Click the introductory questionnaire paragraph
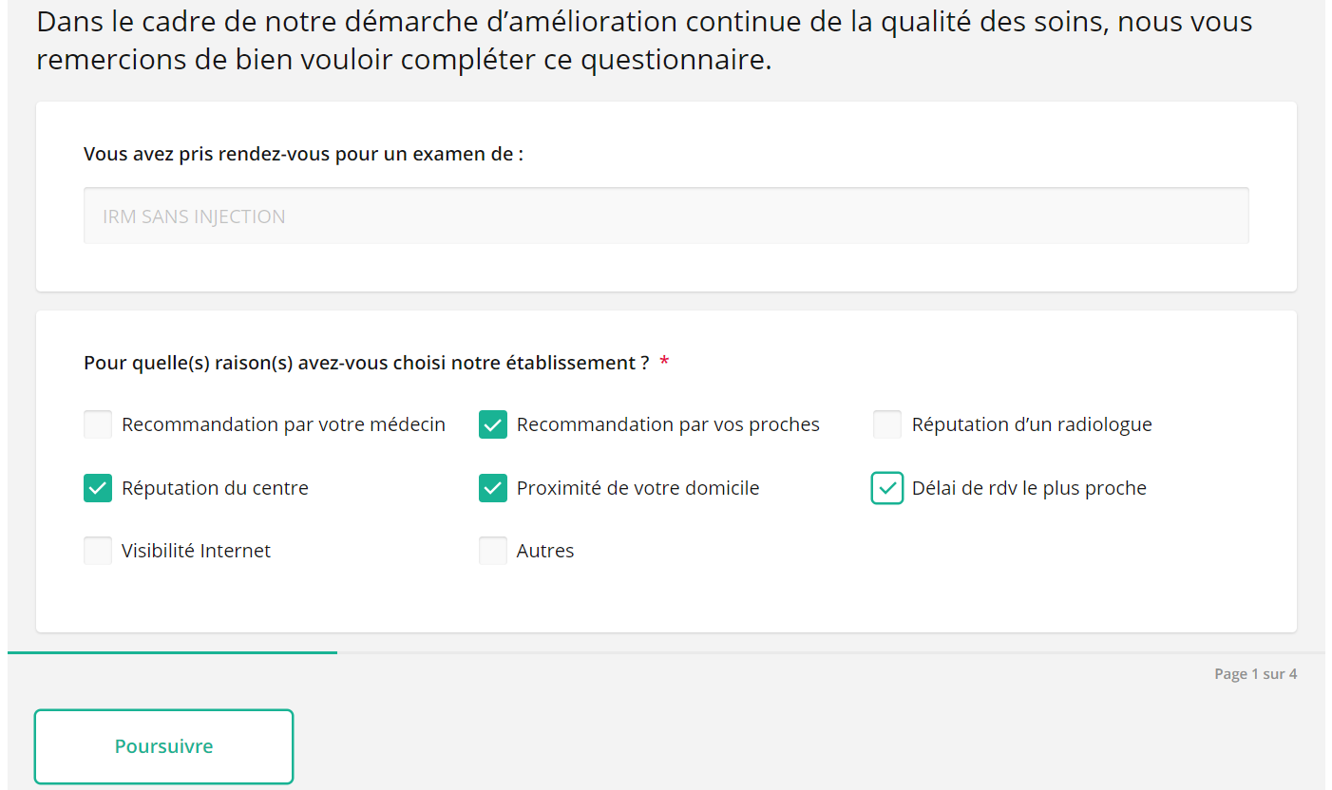The image size is (1332, 790). [644, 41]
